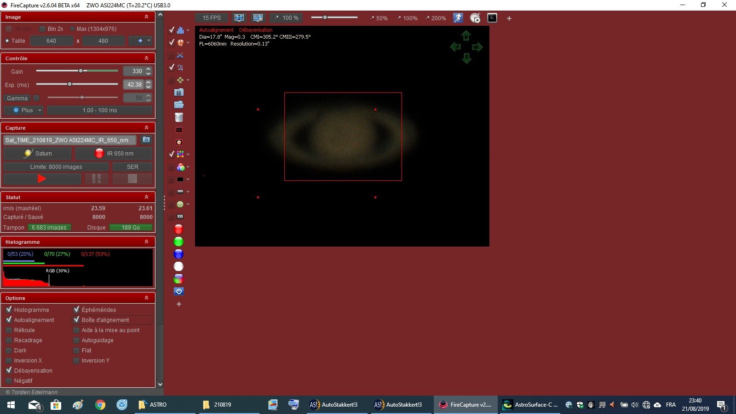Select the Taille radio button

(7, 40)
